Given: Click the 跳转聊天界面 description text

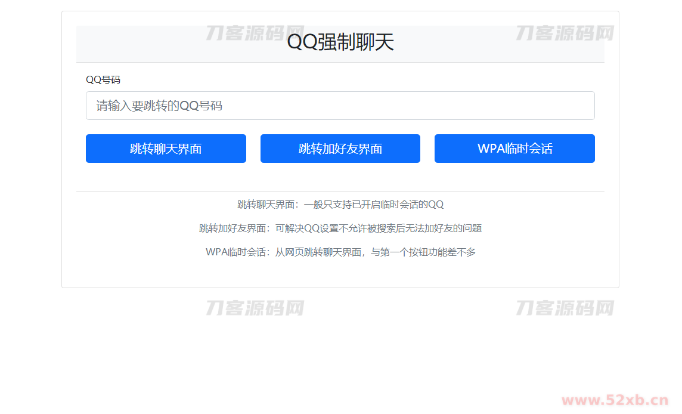Looking at the screenshot, I should tap(340, 203).
